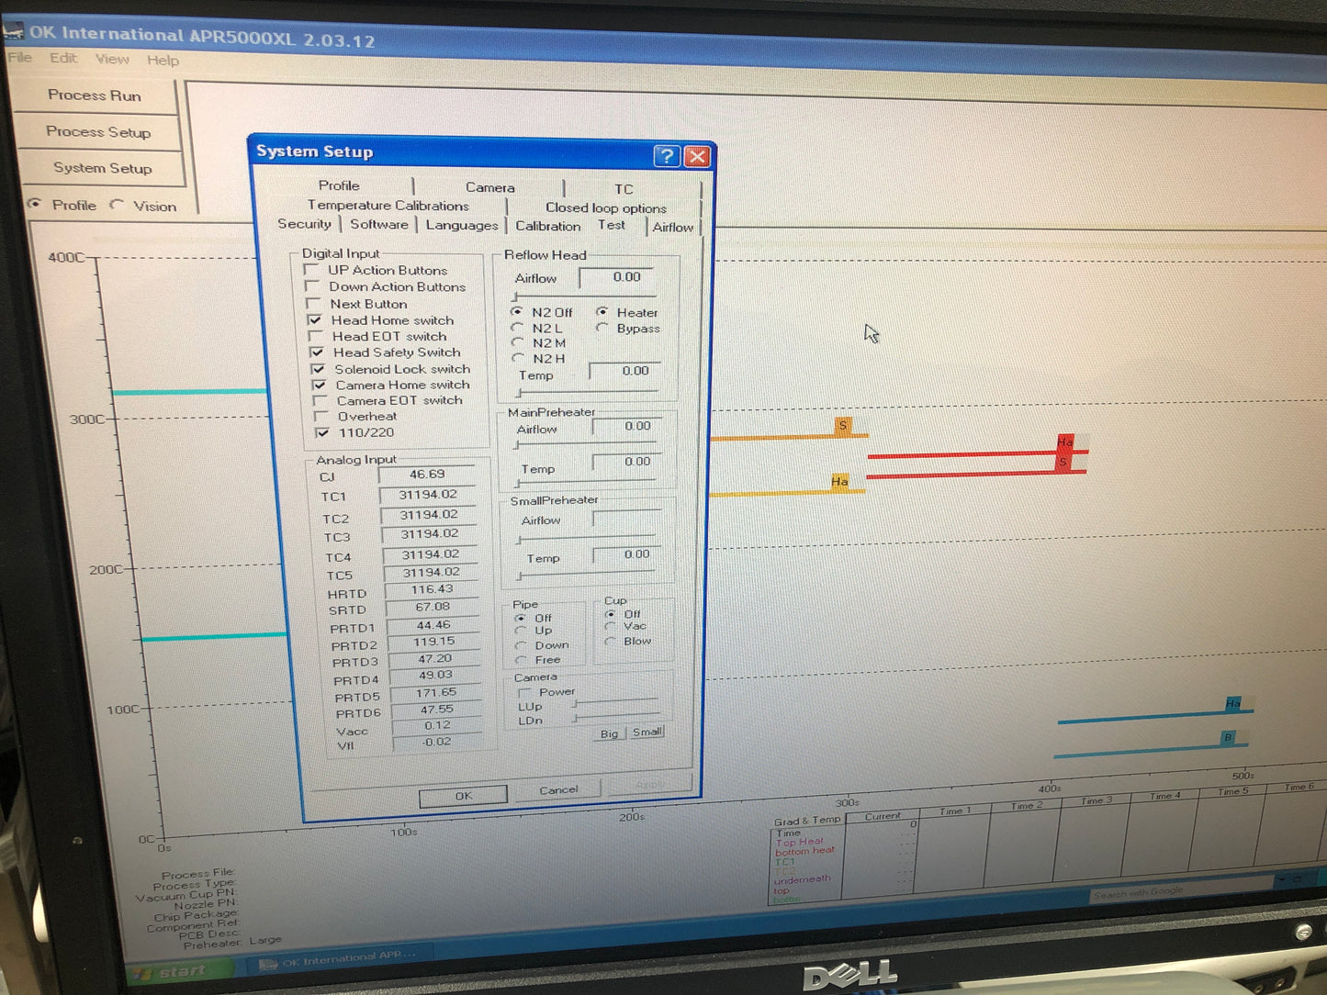
Task: Toggle Camera EOT switch checkbox
Action: (x=320, y=400)
